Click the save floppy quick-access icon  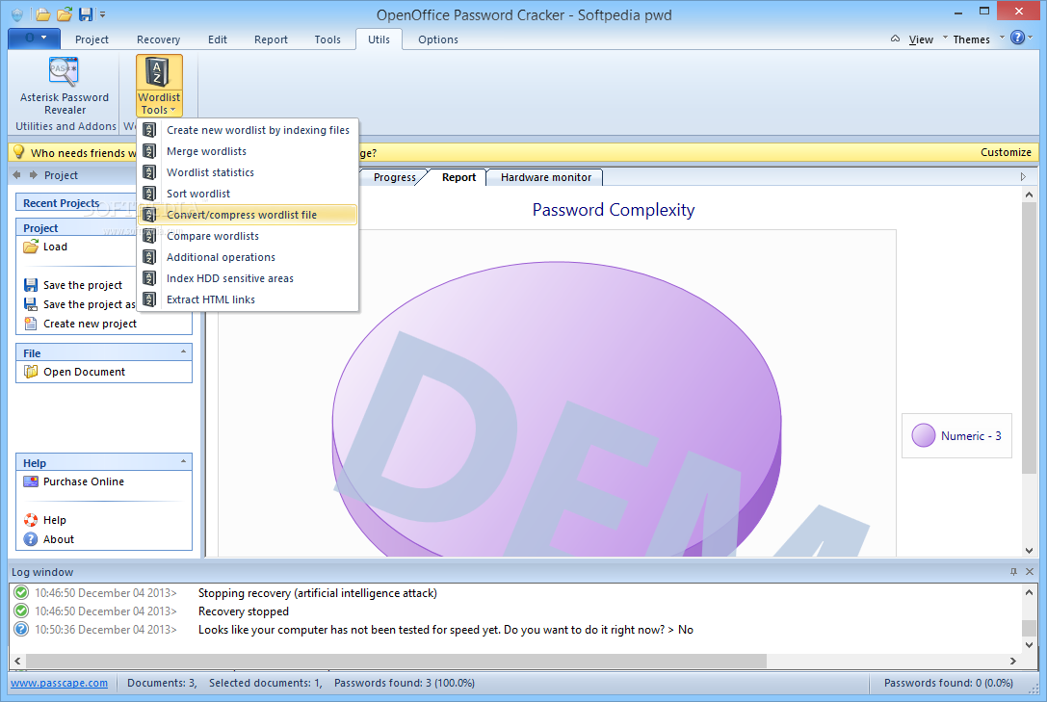click(86, 14)
